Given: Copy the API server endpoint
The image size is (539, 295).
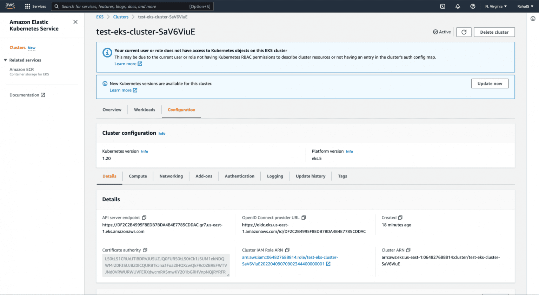Looking at the screenshot, I should click(144, 217).
